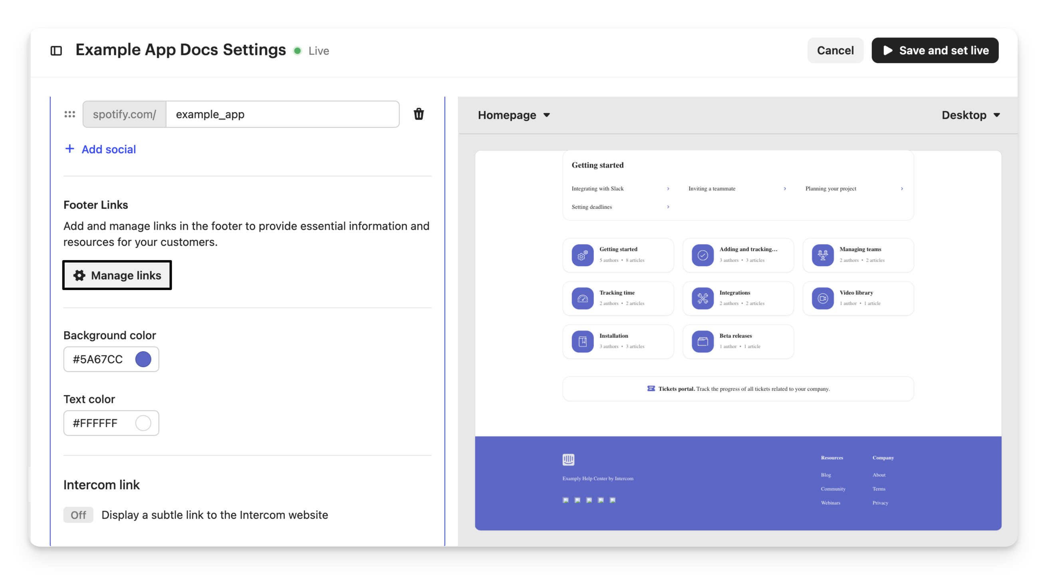Toggle the Intercom link Off switch

(x=78, y=514)
